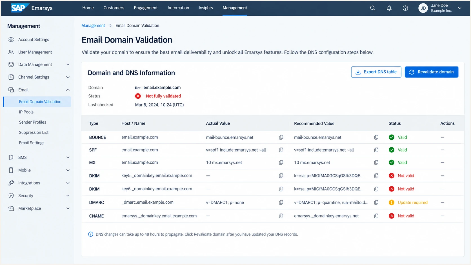The image size is (471, 265).
Task: Click the info icon beside DNS propagation note
Action: click(91, 234)
